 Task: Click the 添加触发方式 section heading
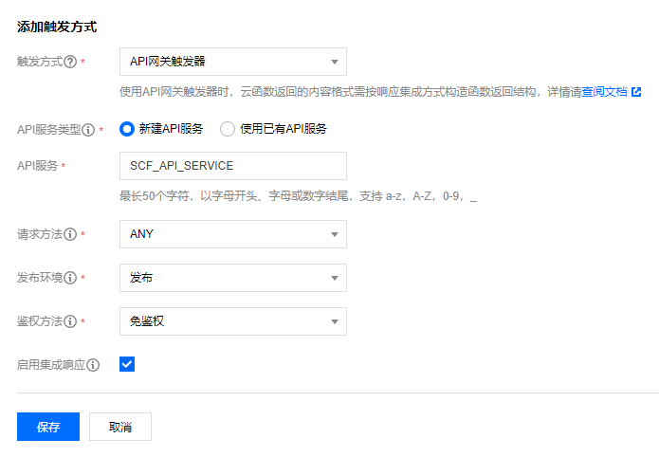tap(56, 27)
